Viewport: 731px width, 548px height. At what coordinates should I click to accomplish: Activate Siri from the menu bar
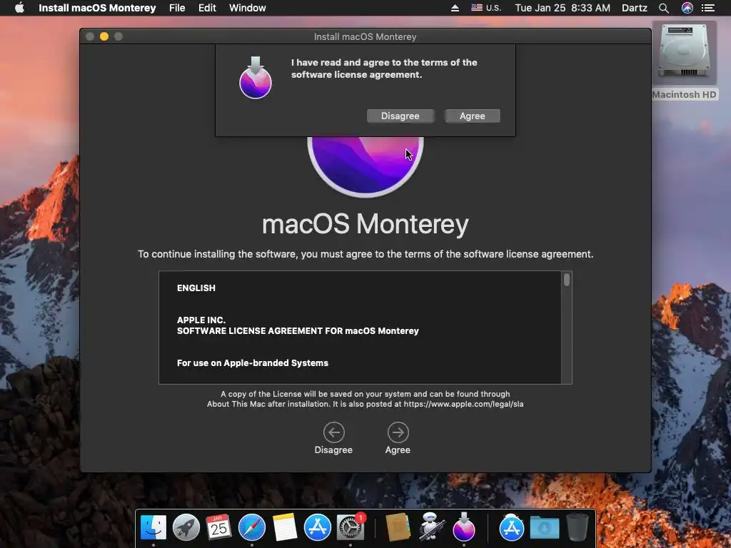tap(687, 8)
